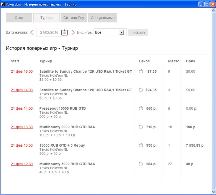
Task: Expand the Вид игры dropdown showing Все
Action: [x=110, y=32]
